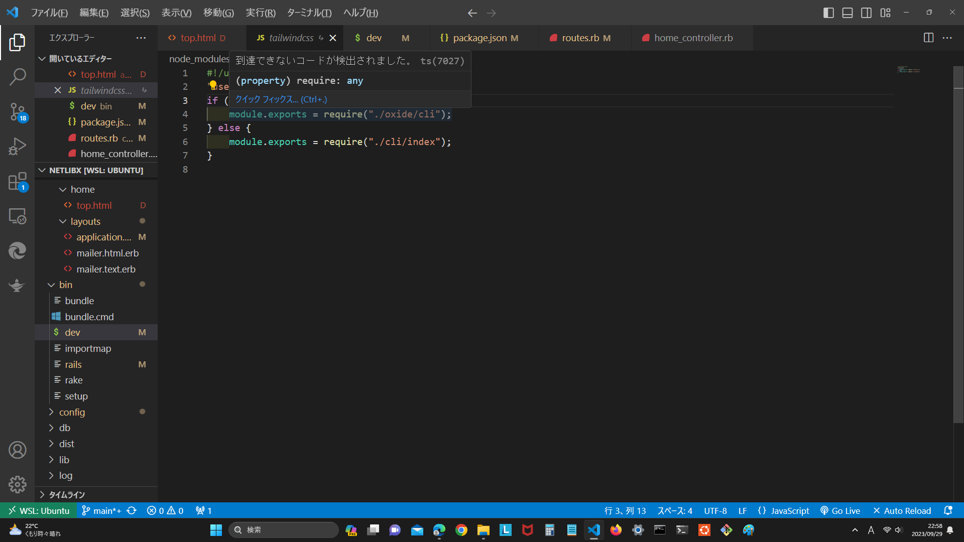Click the Quick Fix link in hover
This screenshot has width=964, height=542.
point(281,99)
